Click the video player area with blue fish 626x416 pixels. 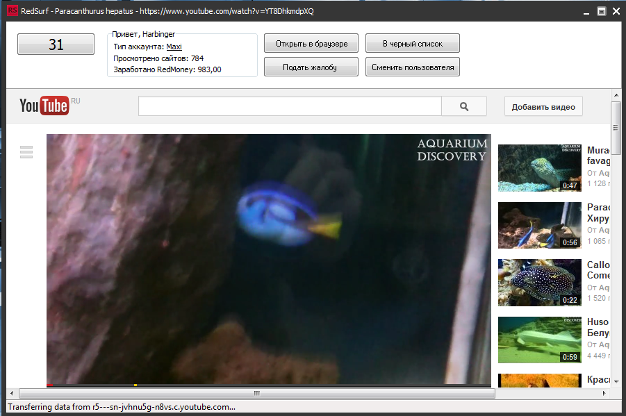(269, 259)
